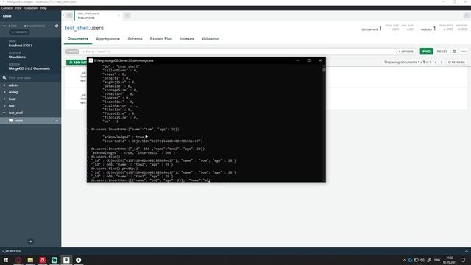Click the mongo.exe console title icon
The width and height of the screenshot is (471, 265).
(91, 60)
